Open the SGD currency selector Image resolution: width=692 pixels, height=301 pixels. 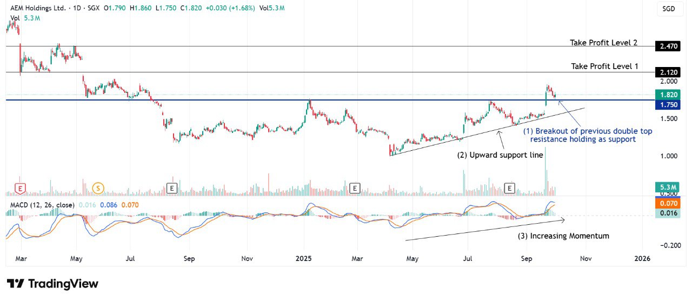pyautogui.click(x=669, y=9)
